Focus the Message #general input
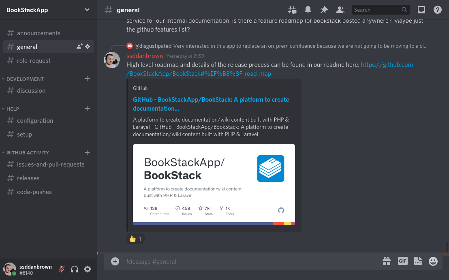Viewport: 449px width, 280px height. (252, 261)
